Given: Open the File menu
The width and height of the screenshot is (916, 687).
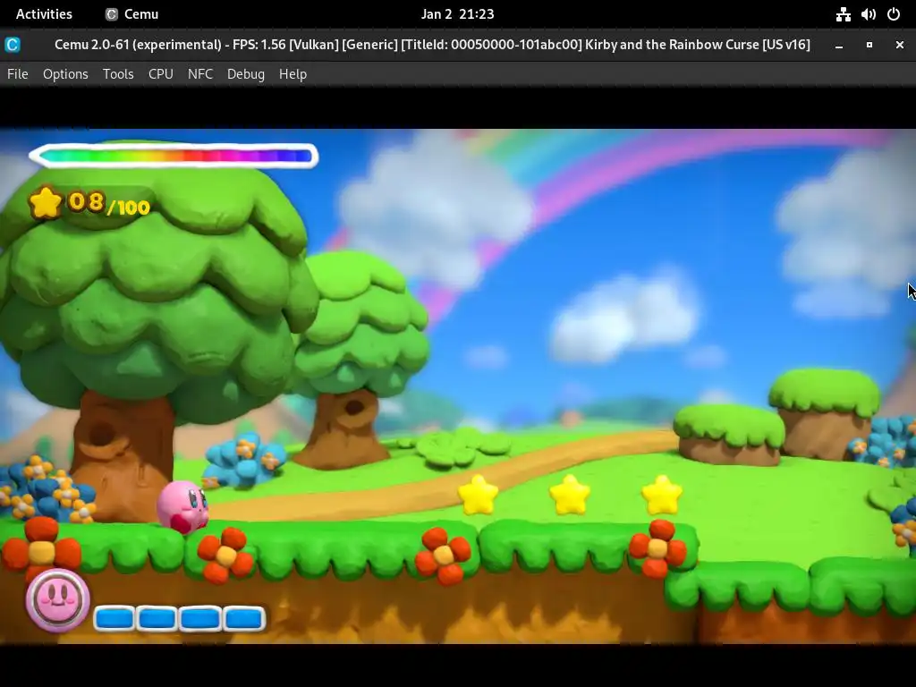Looking at the screenshot, I should (x=18, y=74).
